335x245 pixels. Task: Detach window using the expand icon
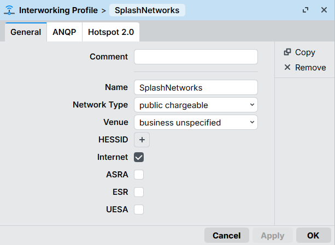point(305,10)
